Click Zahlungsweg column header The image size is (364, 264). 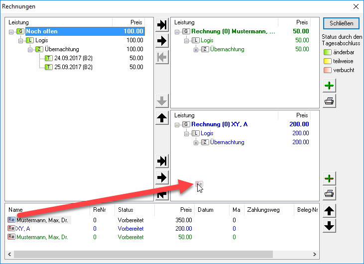263,210
